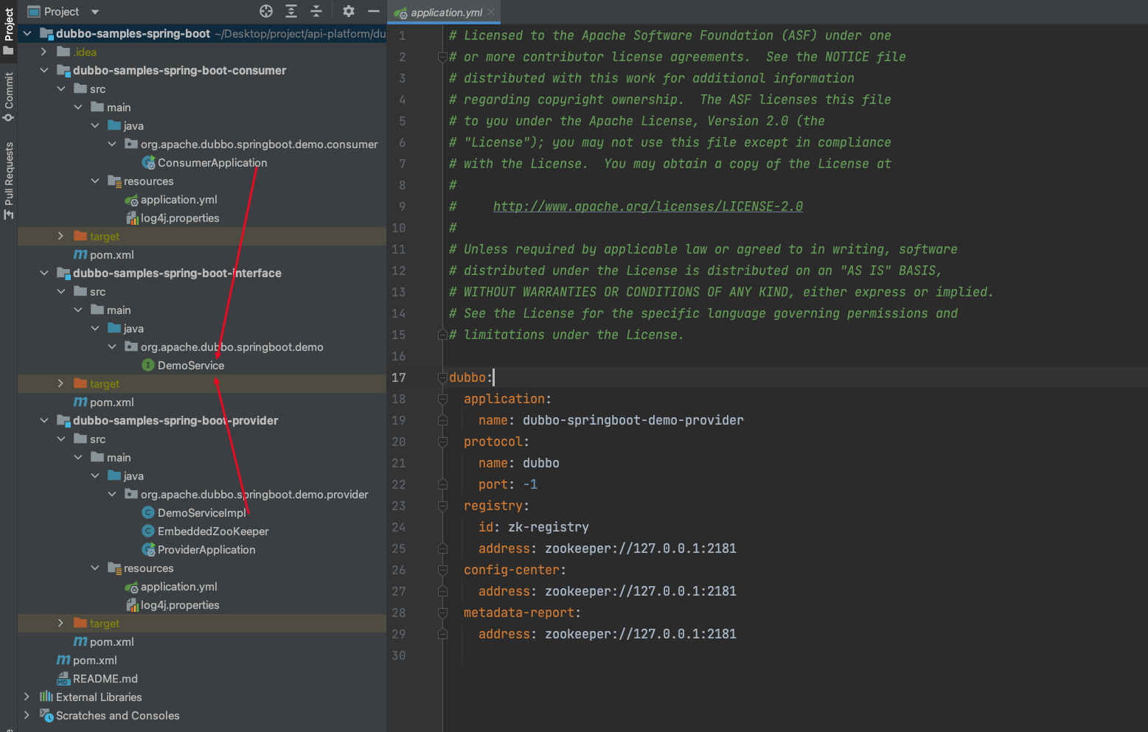Toggle code fold at dubbo: line 17

click(x=442, y=377)
